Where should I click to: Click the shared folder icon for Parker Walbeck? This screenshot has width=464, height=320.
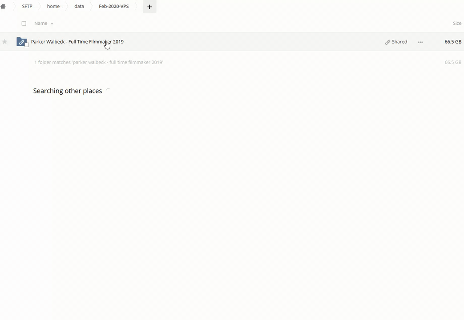tap(21, 42)
